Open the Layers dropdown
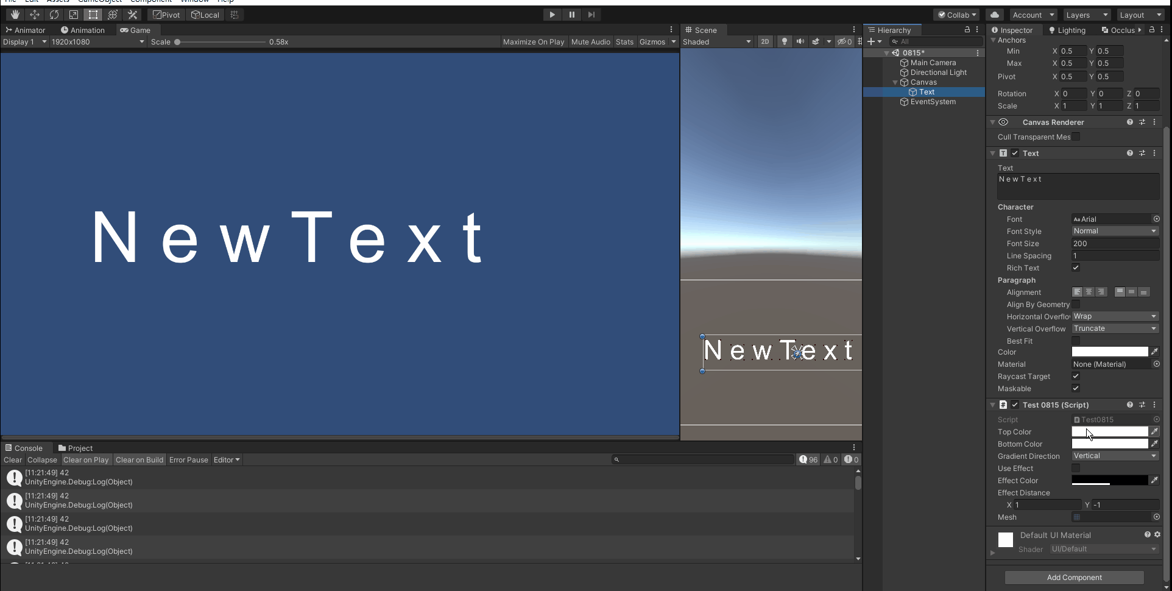 click(1087, 15)
